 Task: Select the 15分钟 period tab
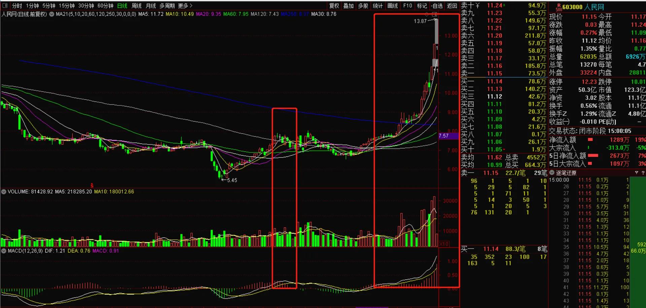click(67, 6)
